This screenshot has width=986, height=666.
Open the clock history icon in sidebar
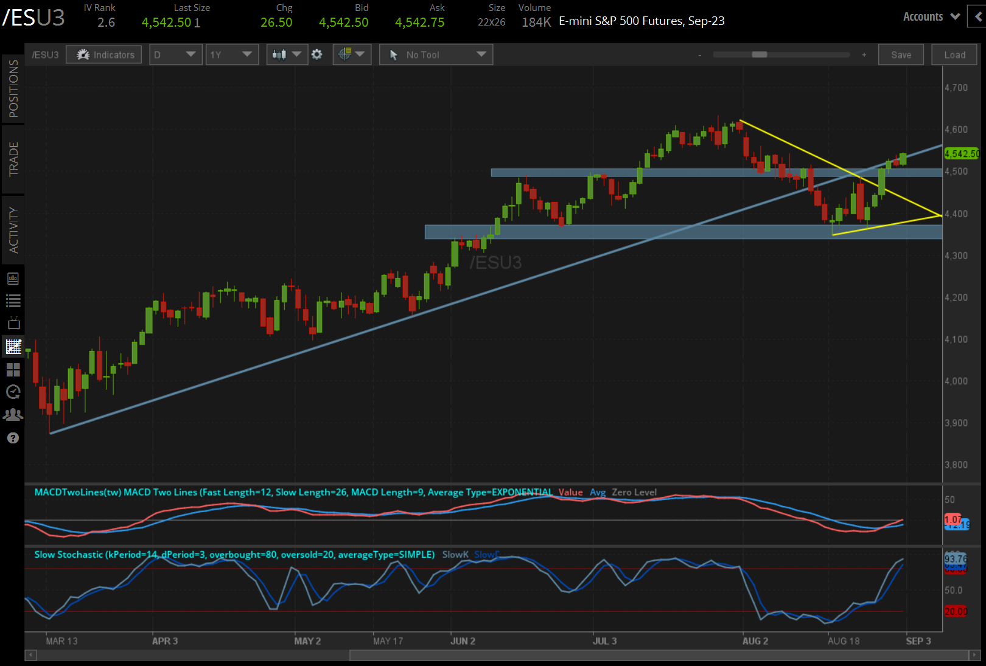coord(13,392)
